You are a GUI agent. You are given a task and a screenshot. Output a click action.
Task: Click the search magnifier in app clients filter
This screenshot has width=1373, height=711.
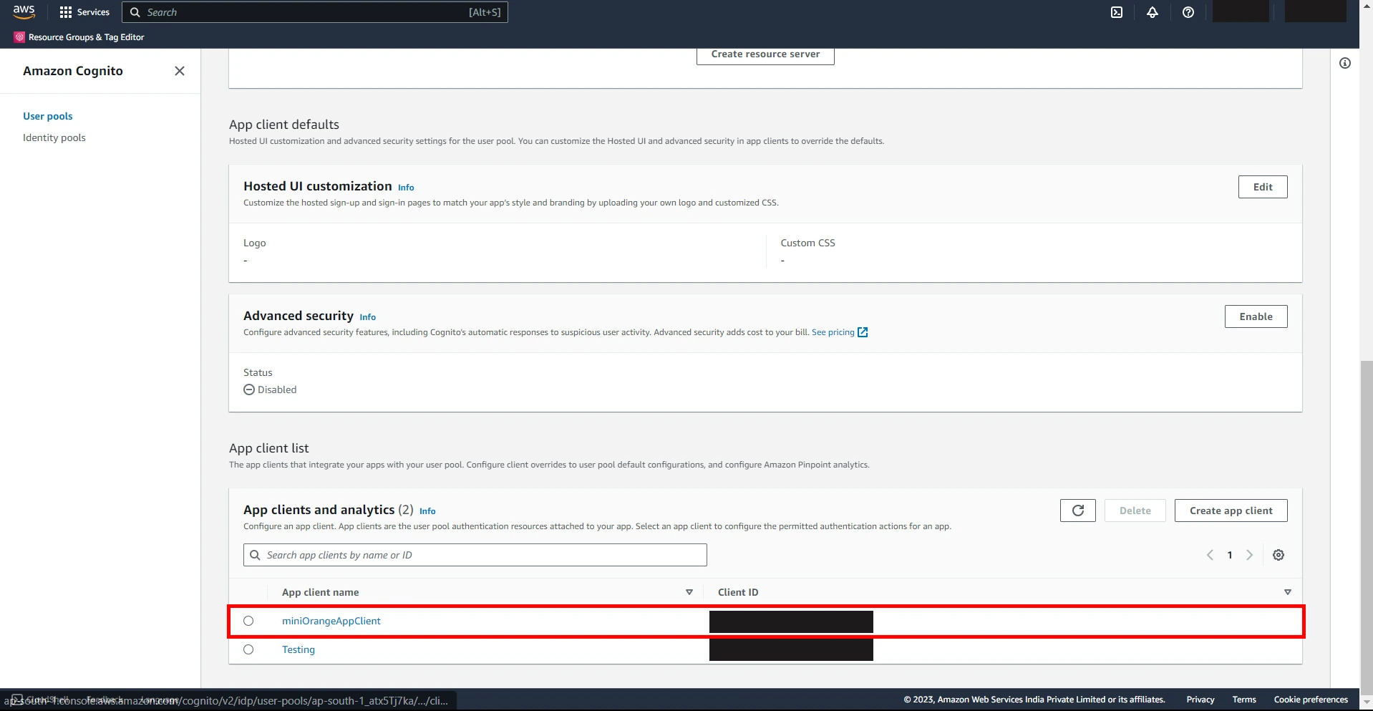point(255,555)
